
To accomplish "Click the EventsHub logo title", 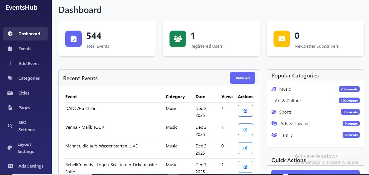I will pyautogui.click(x=21, y=7).
